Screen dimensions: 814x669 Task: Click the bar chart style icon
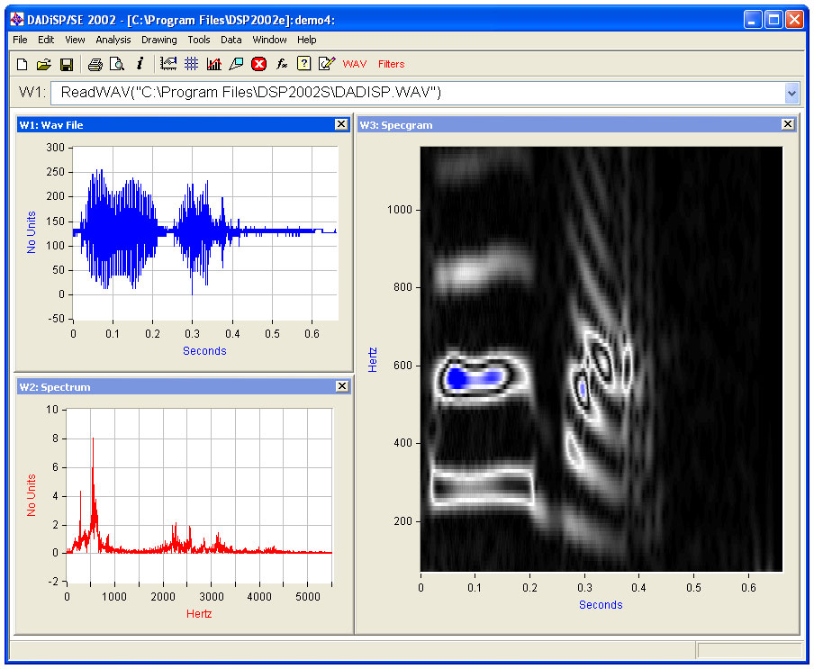click(213, 64)
